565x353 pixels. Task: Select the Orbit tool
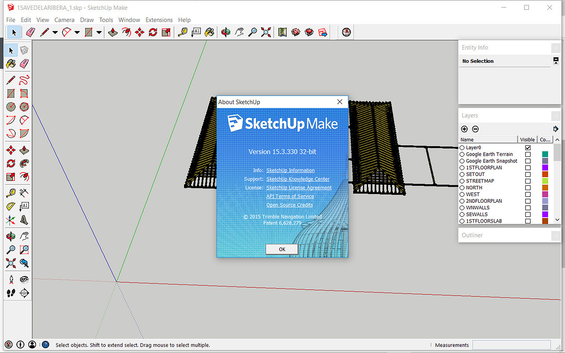tap(225, 32)
